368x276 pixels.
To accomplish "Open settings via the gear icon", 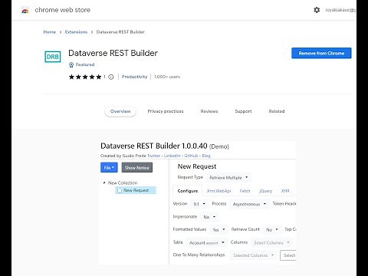I will (317, 10).
